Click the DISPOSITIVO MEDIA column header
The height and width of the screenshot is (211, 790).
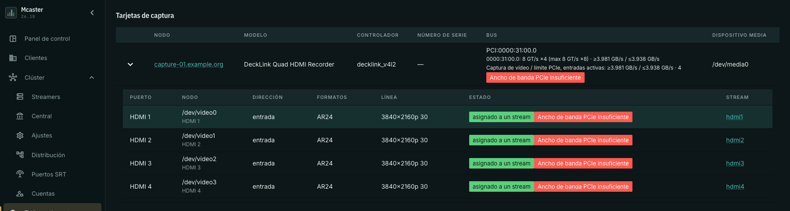coord(739,35)
